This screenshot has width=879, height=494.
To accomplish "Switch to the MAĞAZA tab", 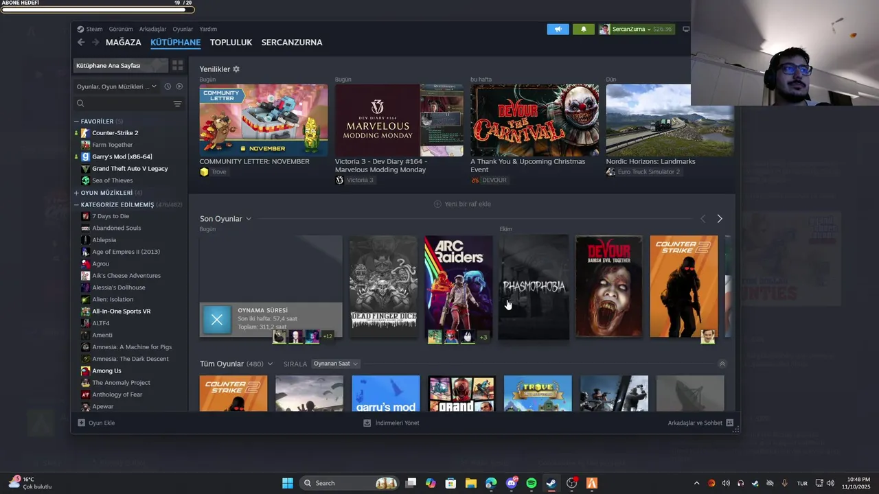I will 124,43.
